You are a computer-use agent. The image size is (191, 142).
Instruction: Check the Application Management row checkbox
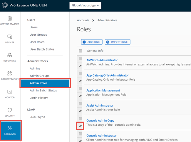click(x=81, y=89)
